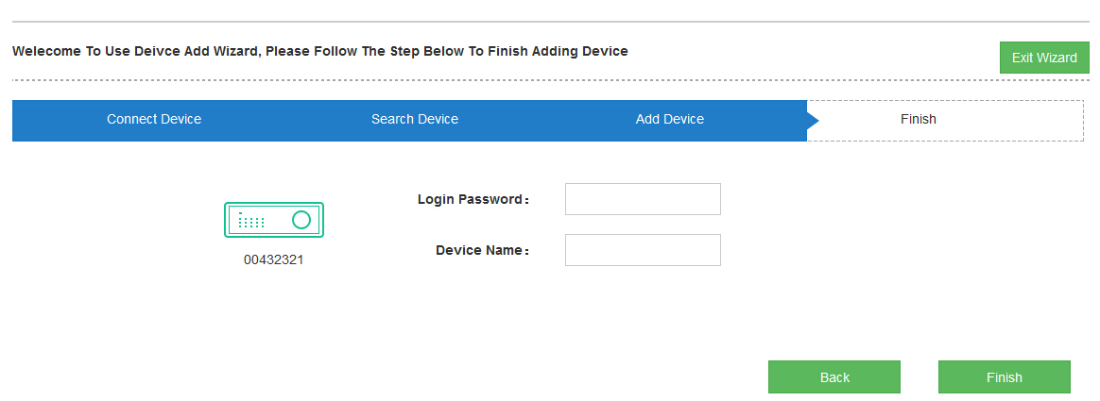Select the dashed-outline Finish wizard step

(919, 119)
